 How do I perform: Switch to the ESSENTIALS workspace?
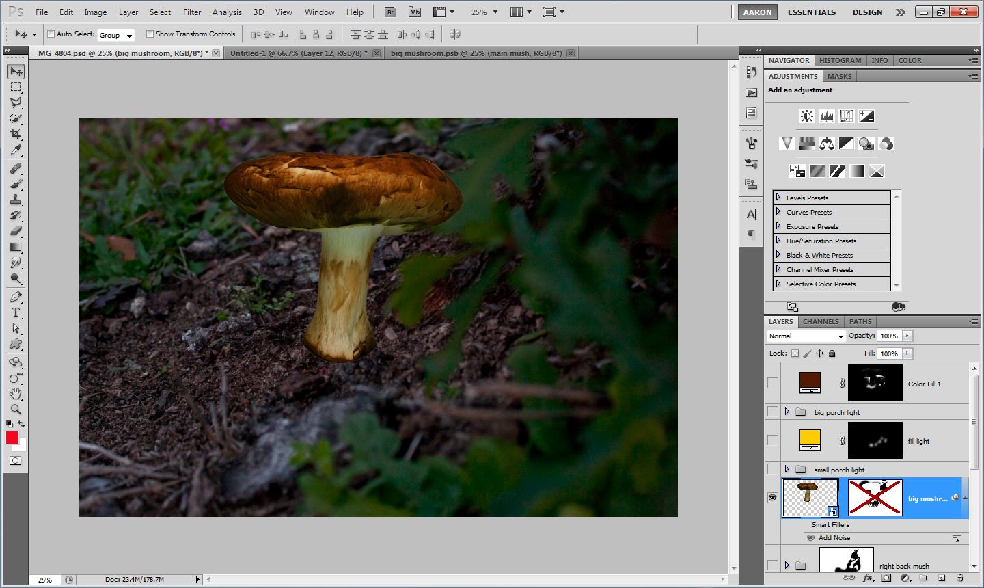[811, 12]
